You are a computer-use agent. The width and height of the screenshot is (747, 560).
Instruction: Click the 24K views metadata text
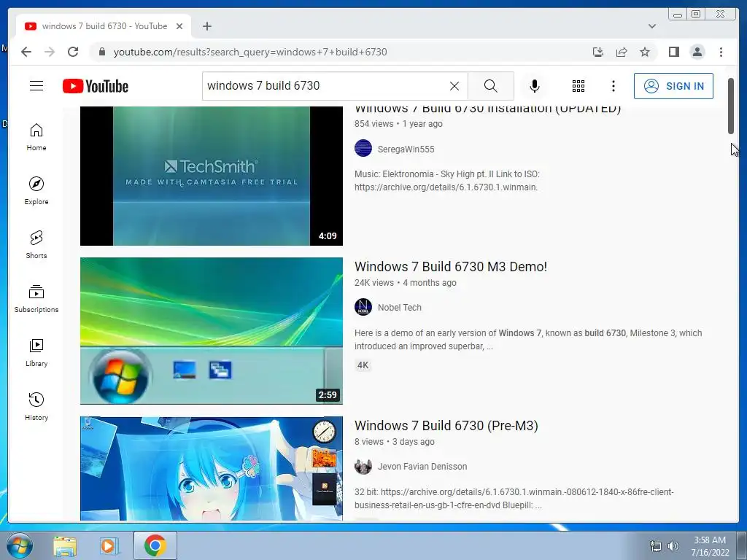point(374,282)
